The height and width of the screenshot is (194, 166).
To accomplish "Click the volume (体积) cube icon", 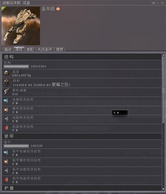I will (x=6, y=82).
